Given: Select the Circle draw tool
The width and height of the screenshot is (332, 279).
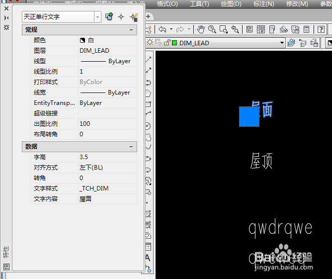Looking at the screenshot, I should point(148,126).
